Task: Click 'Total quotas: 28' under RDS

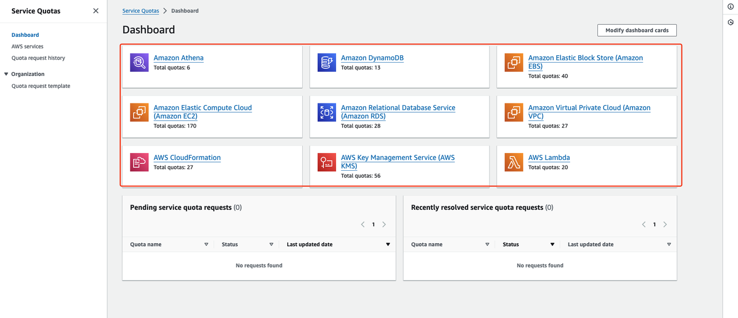Action: point(361,126)
